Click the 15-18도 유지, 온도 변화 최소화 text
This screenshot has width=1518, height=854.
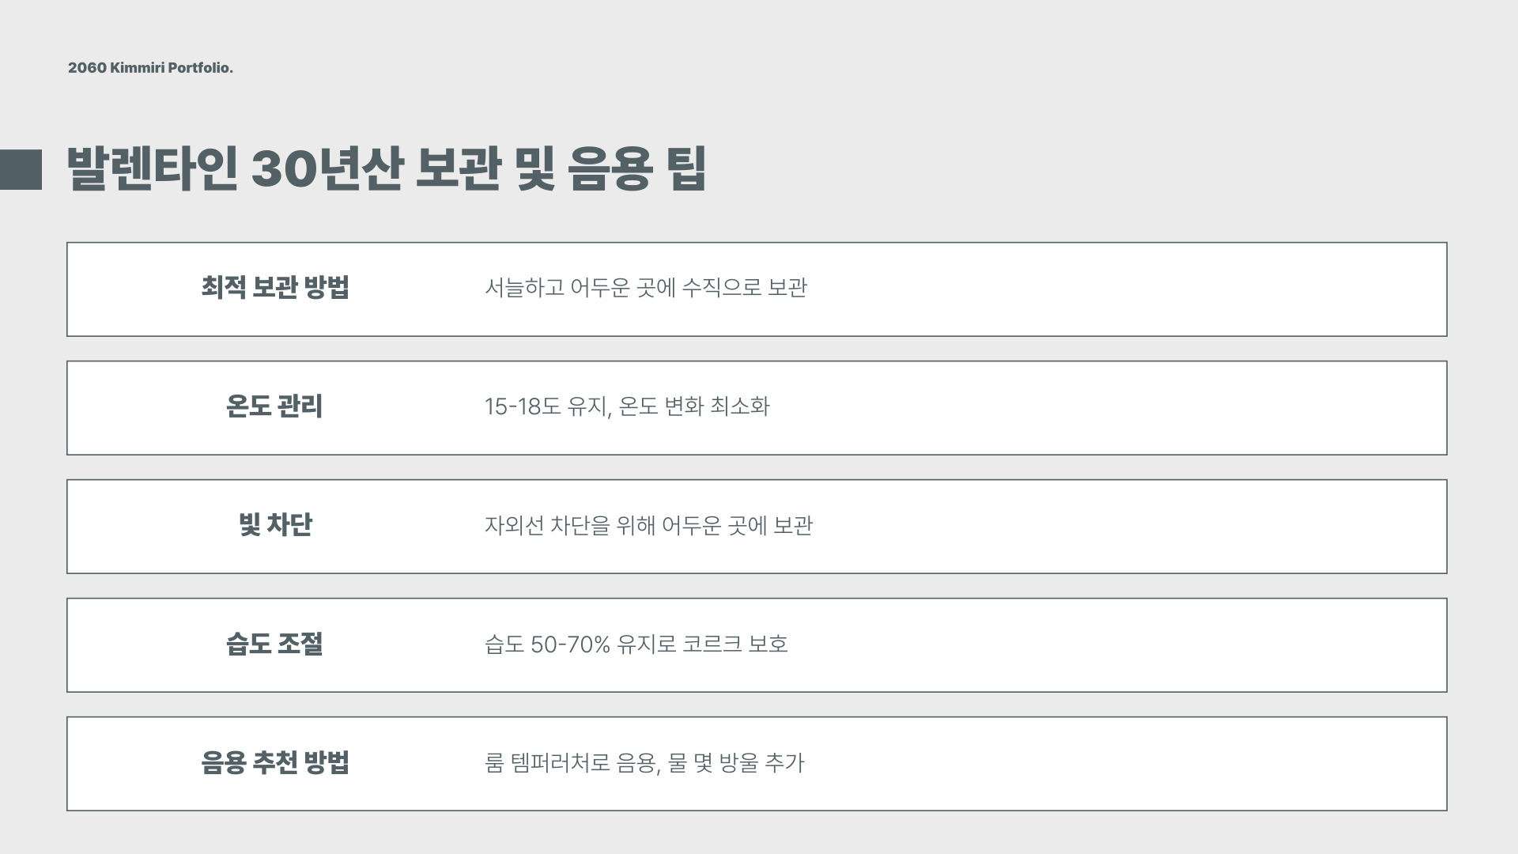coord(627,406)
